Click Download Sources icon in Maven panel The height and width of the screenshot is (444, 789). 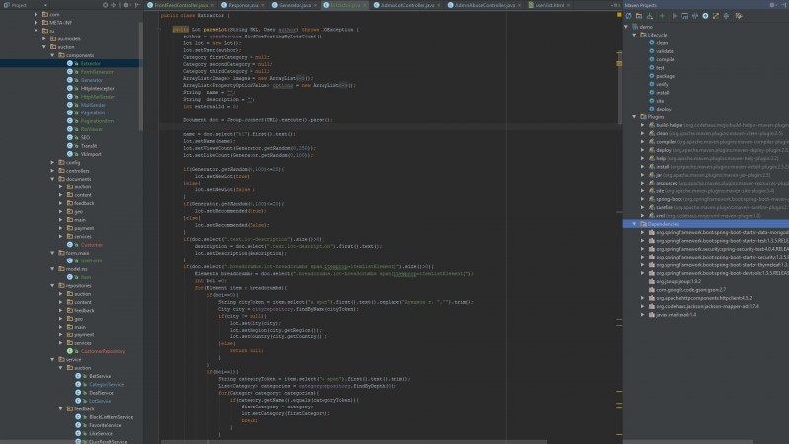650,16
